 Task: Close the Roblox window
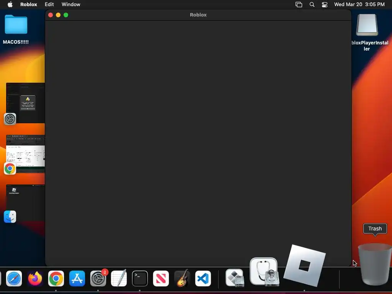(51, 15)
